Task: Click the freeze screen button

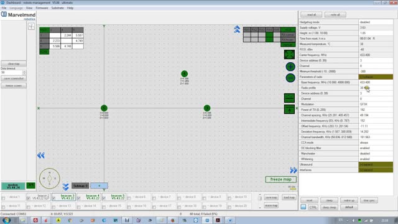Action: (14, 86)
